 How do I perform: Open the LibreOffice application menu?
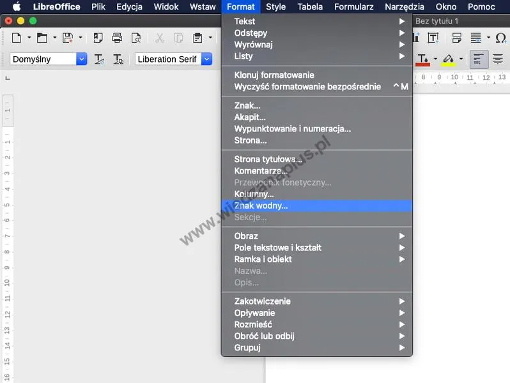pyautogui.click(x=57, y=6)
